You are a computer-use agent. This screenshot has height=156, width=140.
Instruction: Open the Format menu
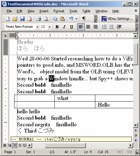[59, 11]
